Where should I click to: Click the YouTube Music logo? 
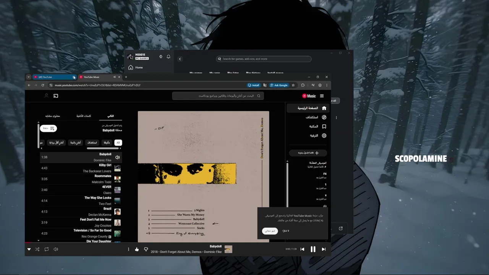[x=309, y=96]
